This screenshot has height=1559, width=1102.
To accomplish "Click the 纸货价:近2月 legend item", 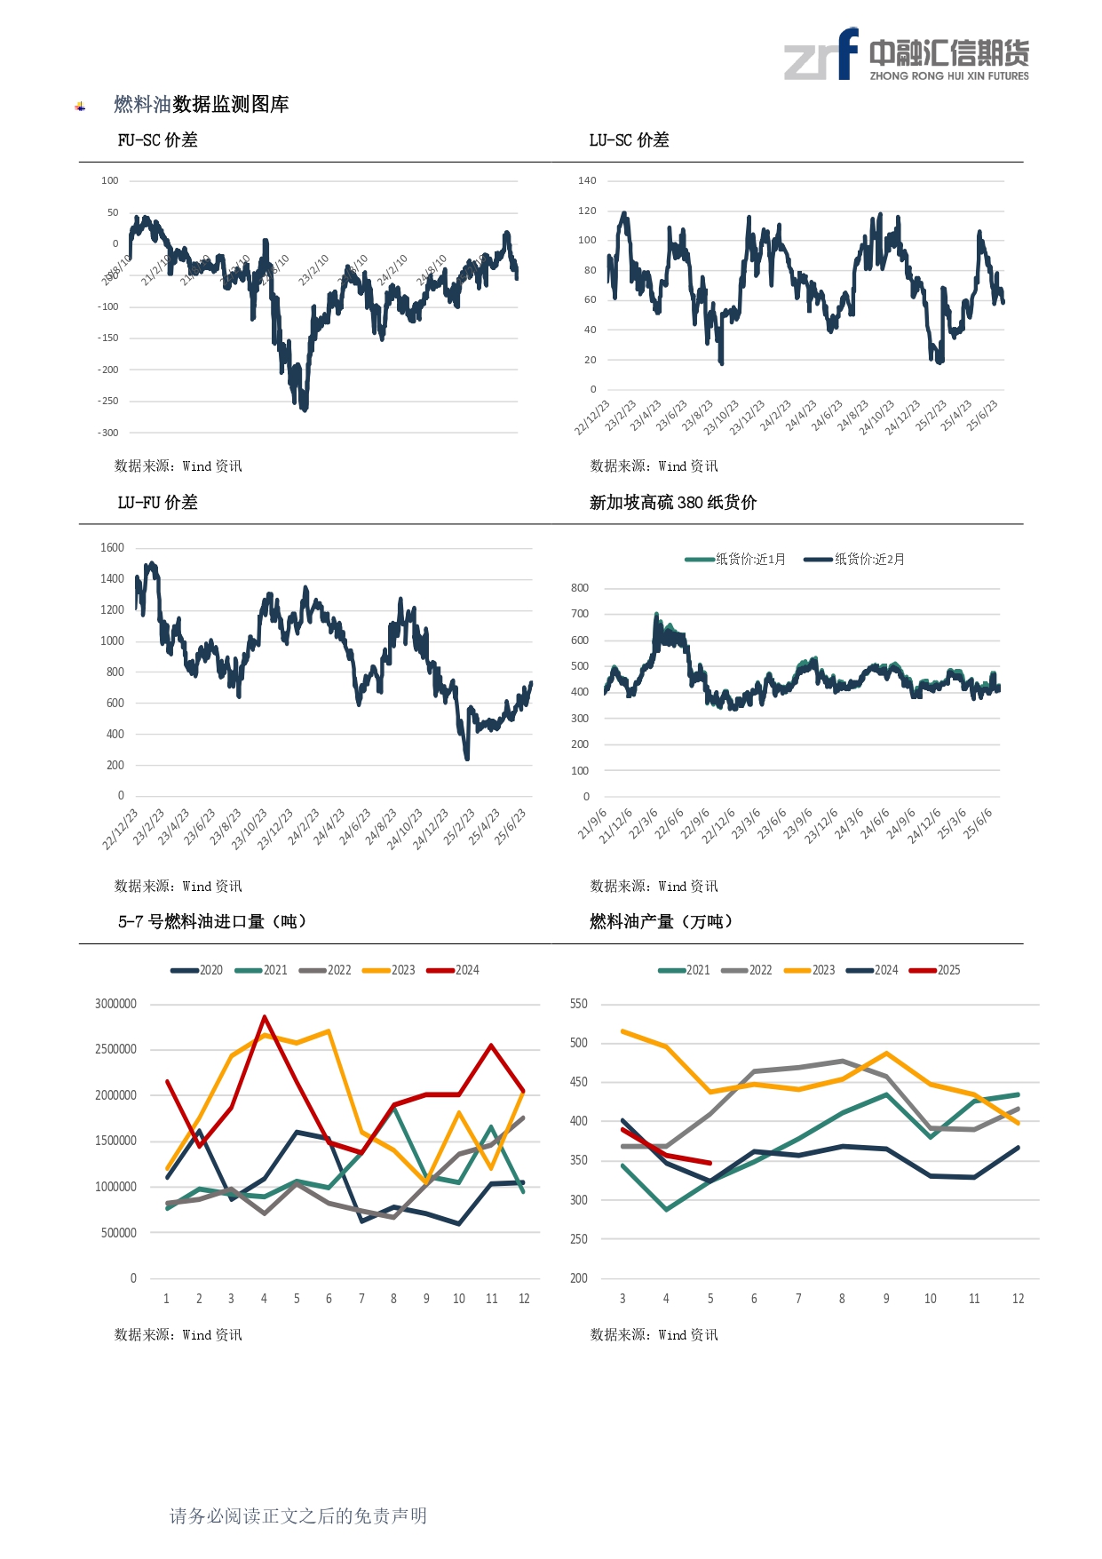I will pyautogui.click(x=854, y=559).
